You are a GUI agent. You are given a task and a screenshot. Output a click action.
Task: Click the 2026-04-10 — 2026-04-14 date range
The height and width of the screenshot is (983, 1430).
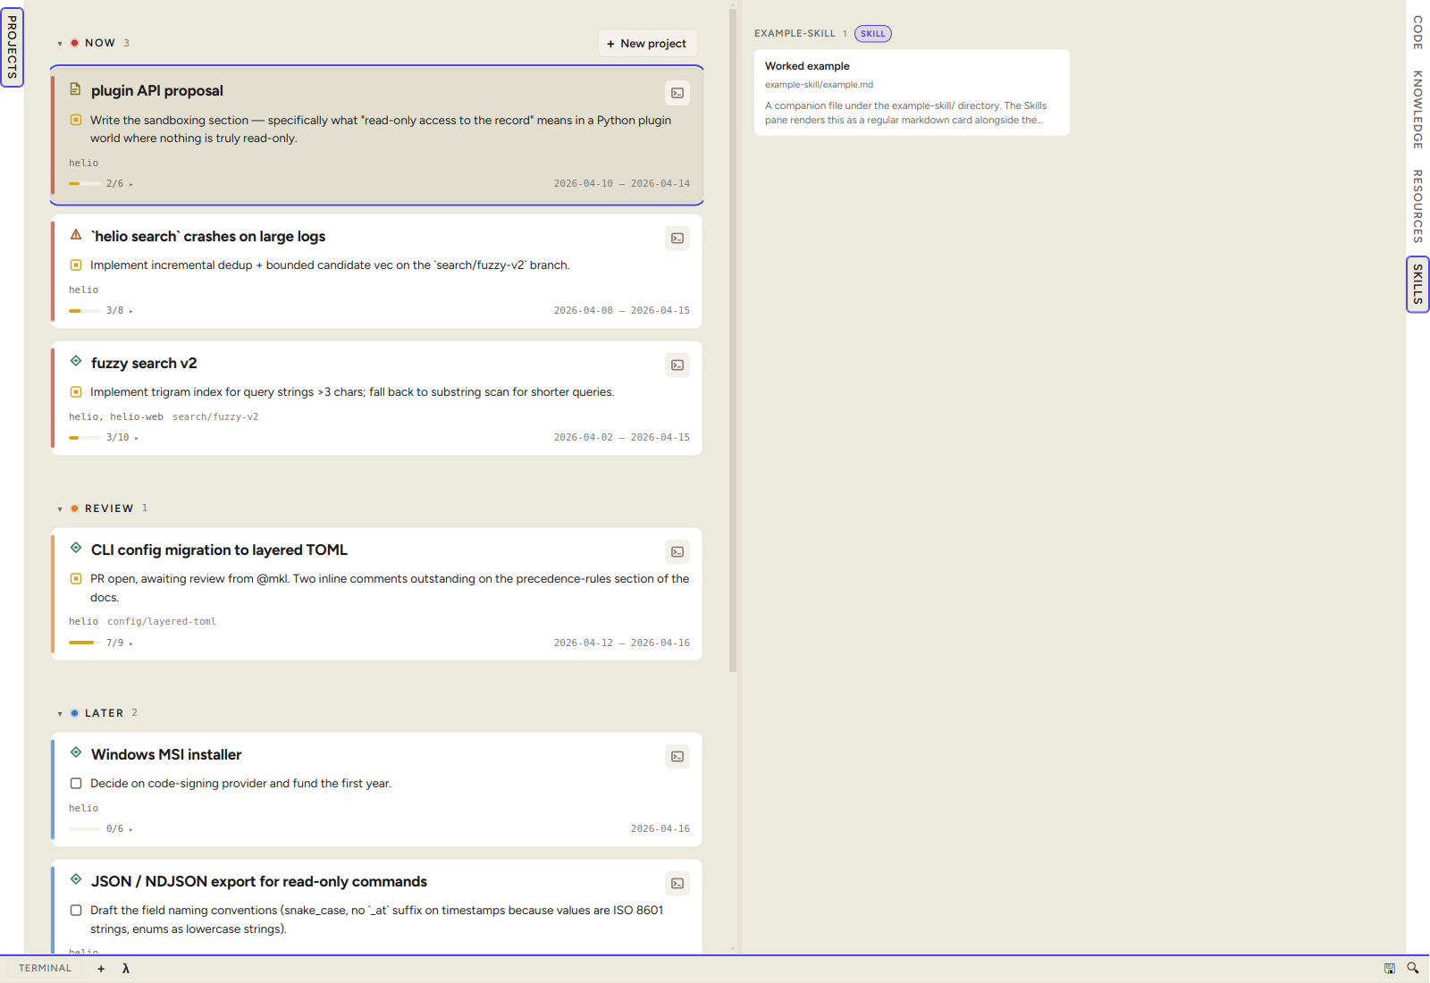(622, 184)
